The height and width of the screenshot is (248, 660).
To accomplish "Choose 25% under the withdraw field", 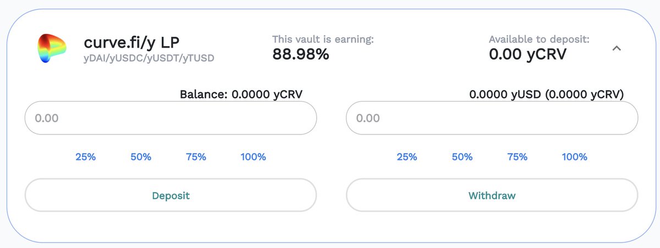I will click(406, 157).
